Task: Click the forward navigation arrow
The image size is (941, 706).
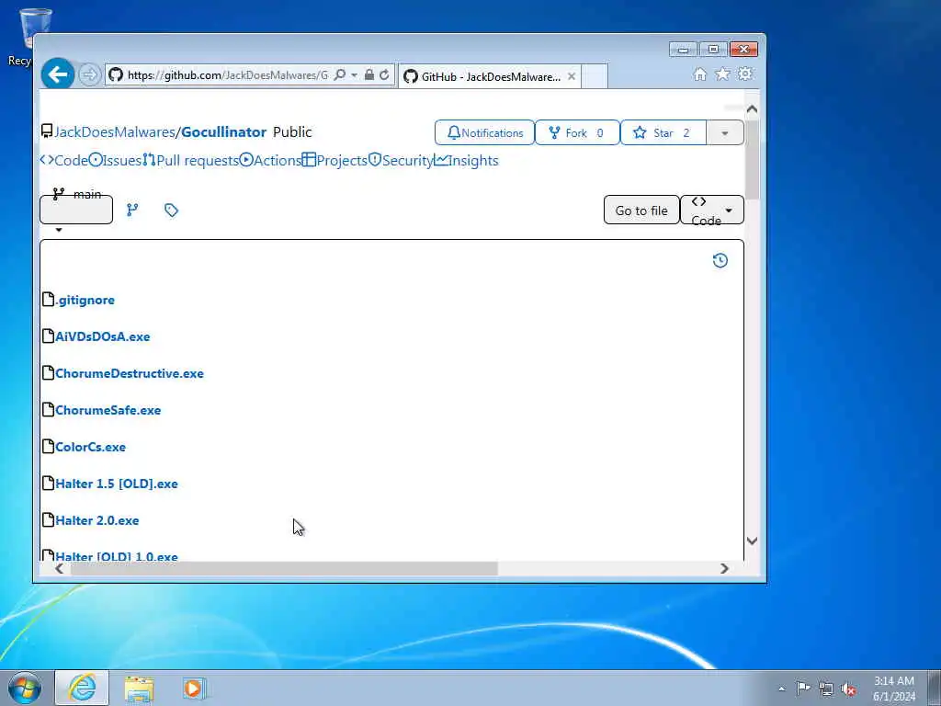Action: (x=89, y=75)
